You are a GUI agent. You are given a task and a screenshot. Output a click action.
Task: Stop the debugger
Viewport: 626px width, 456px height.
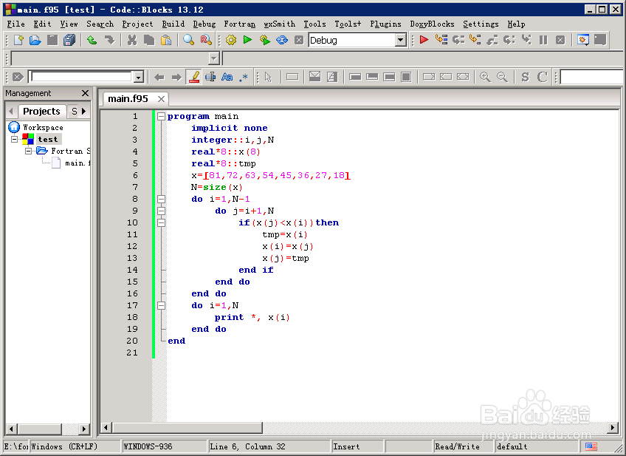click(560, 40)
